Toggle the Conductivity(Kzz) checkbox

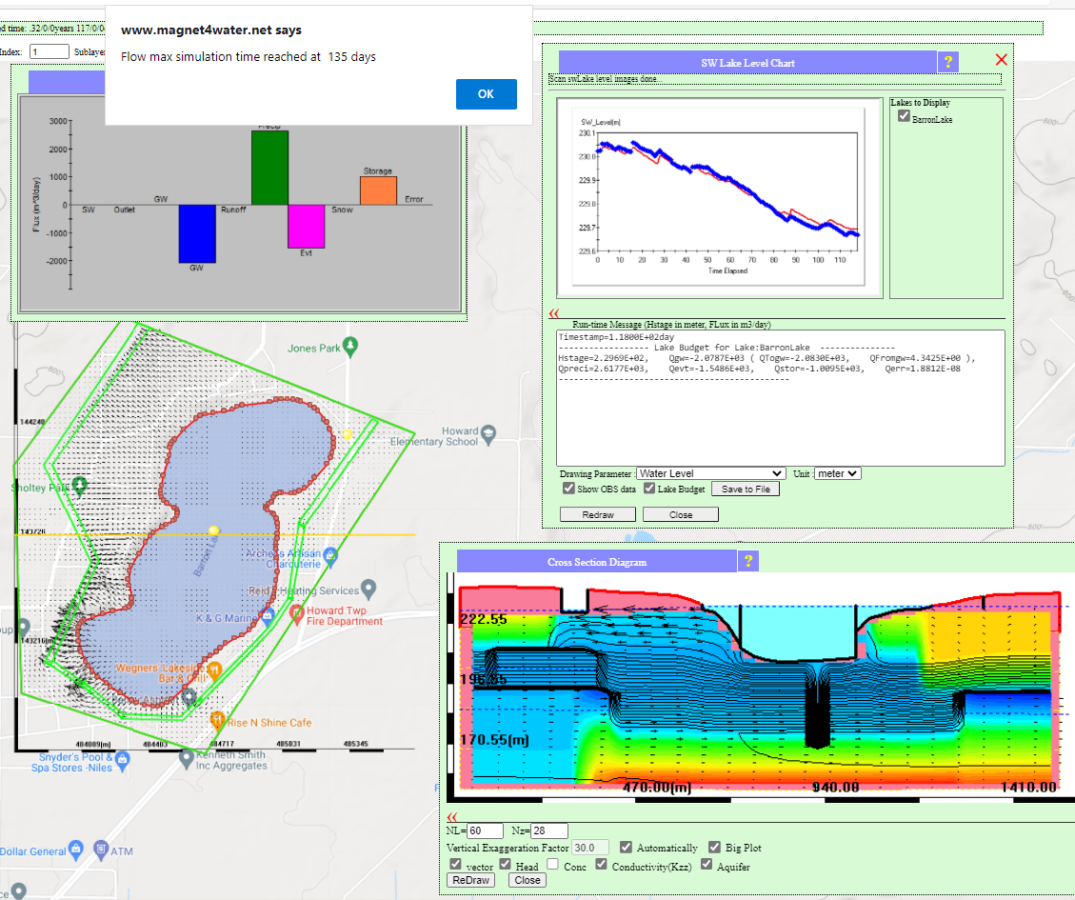coord(601,864)
